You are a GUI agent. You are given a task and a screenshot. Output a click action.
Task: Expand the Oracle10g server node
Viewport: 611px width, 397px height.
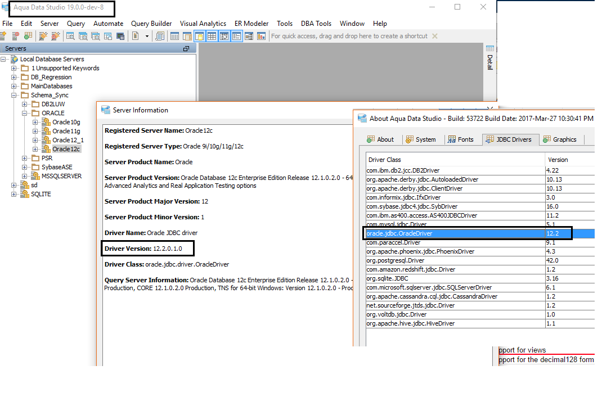point(35,122)
